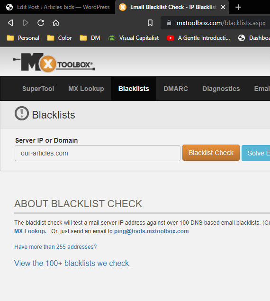Image resolution: width=270 pixels, height=301 pixels.
Task: Select the MX Lookup navigation tab
Action: 86,89
